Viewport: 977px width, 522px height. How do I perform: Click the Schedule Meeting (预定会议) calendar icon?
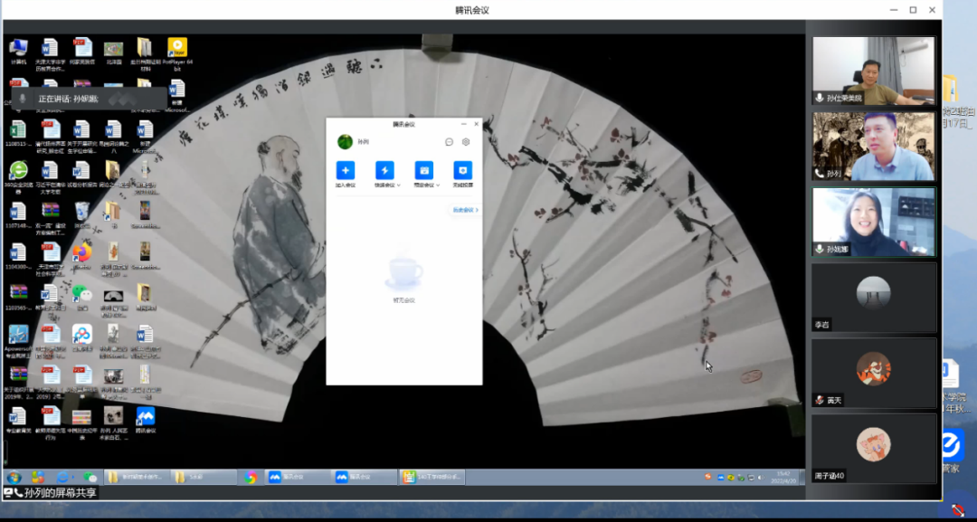click(x=423, y=170)
